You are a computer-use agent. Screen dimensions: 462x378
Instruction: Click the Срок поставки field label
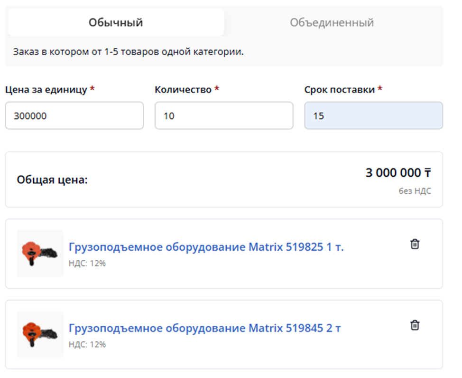340,90
